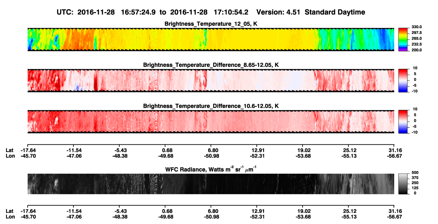
Task: Click the 125 label on grayscale colorbar
Action: point(415,188)
